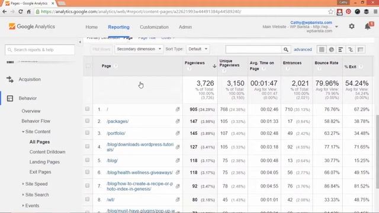
Task: Check the box for the /packages/ row
Action: click(x=87, y=121)
